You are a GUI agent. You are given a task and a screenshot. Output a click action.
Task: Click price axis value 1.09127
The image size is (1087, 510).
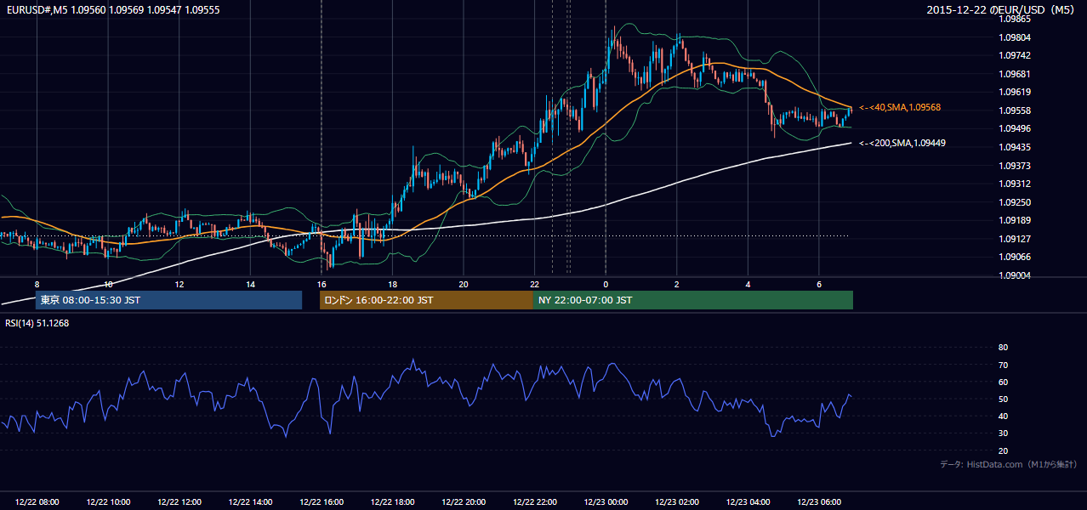click(1016, 239)
